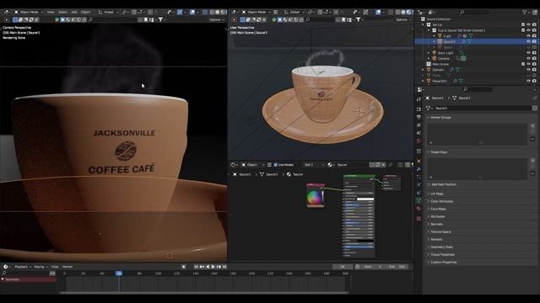
Task: Play the animation forward
Action: tap(213, 267)
